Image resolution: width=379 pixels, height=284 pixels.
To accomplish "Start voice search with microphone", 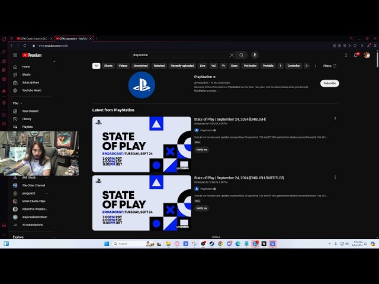I will (x=255, y=55).
